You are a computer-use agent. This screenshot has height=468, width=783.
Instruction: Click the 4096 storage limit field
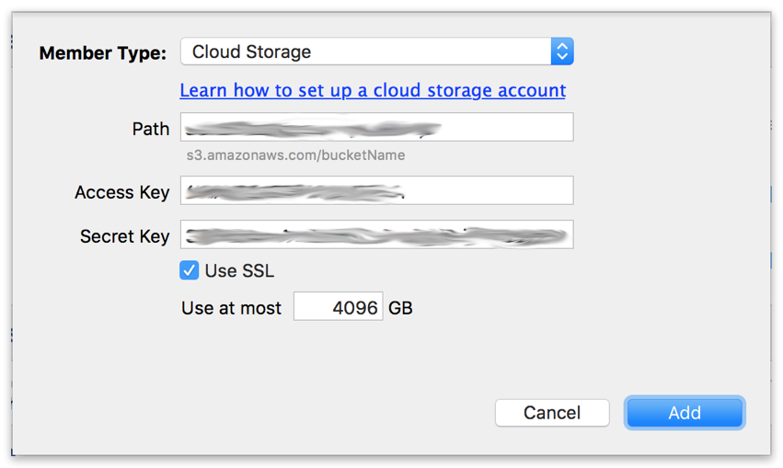(x=338, y=307)
